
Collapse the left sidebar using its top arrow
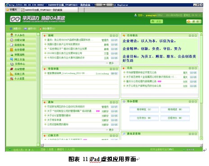pos(38,34)
